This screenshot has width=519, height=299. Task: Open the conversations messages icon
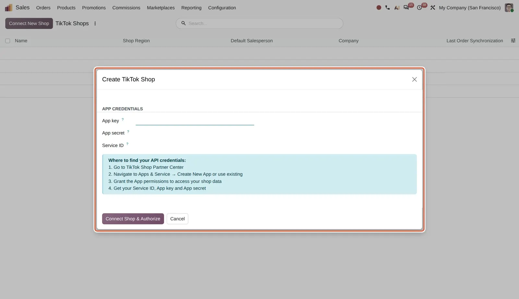click(406, 7)
